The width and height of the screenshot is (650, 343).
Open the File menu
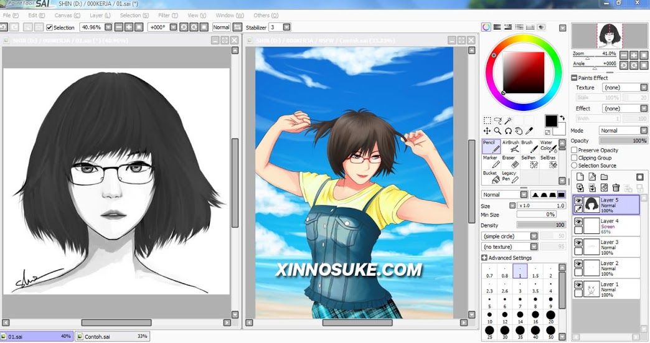(10, 16)
